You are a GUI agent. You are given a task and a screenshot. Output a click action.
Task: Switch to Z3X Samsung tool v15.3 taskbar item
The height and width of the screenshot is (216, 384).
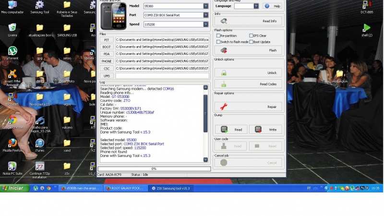[x=171, y=188]
